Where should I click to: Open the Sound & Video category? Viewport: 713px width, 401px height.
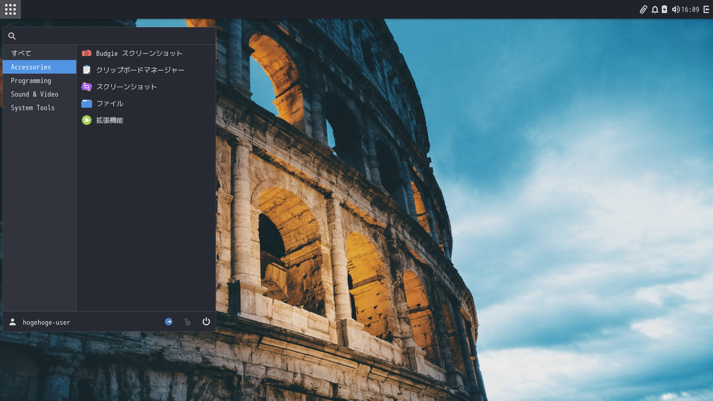[40, 94]
